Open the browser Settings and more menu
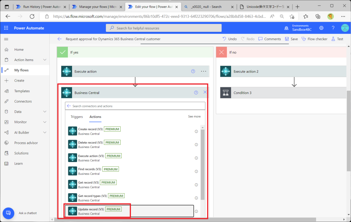This screenshot has width=351, height=222. tap(343, 16)
